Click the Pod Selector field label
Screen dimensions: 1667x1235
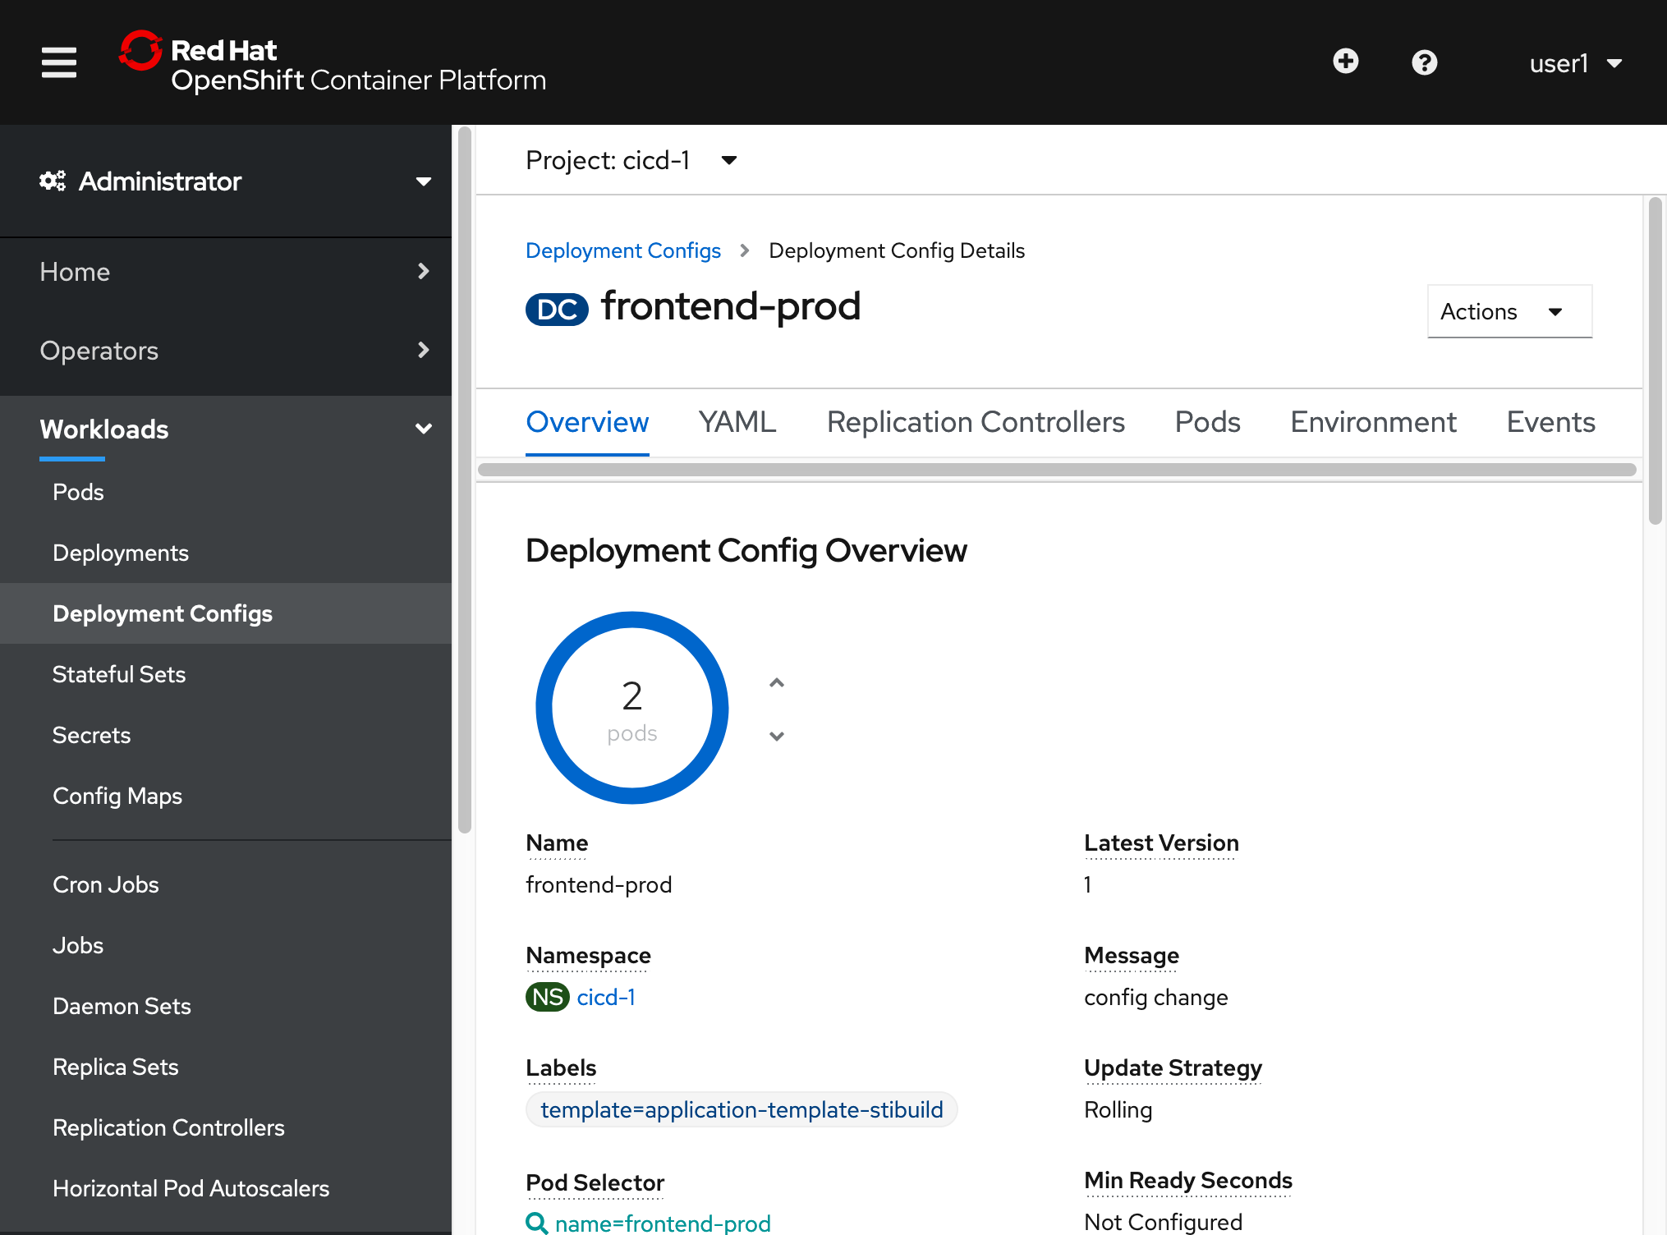595,1183
